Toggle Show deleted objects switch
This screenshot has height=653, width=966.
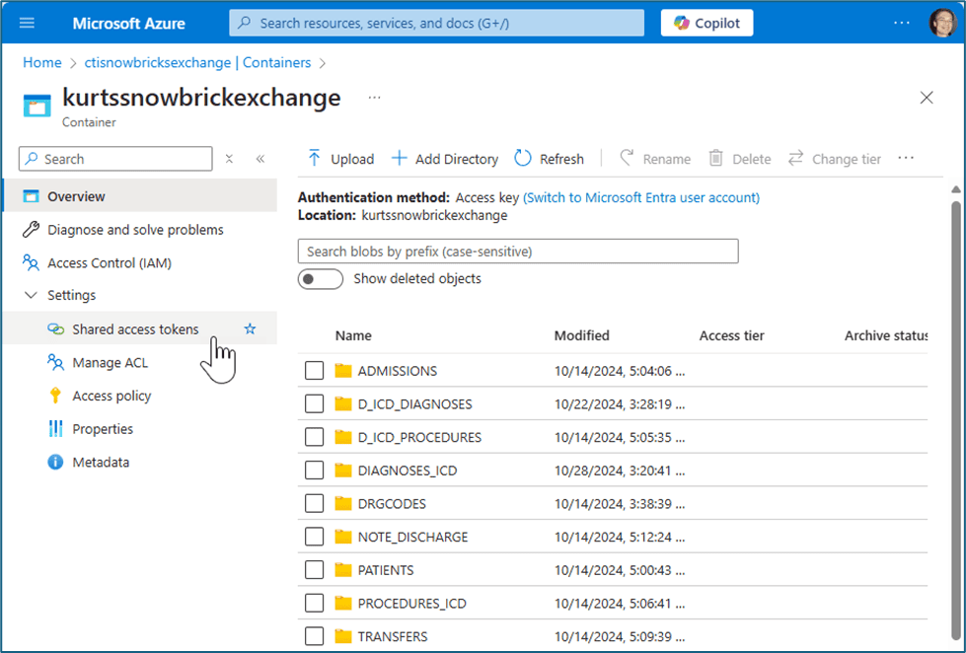click(321, 279)
